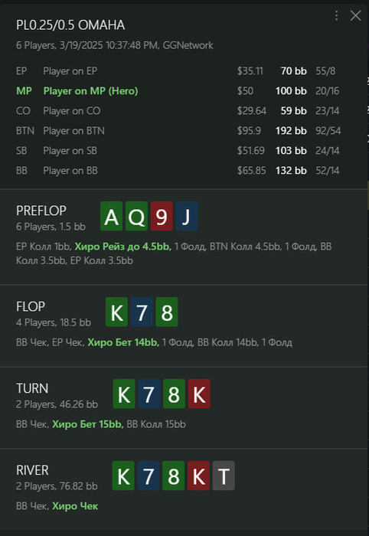Click the green 8 flop card
The width and height of the screenshot is (369, 536).
click(x=167, y=312)
